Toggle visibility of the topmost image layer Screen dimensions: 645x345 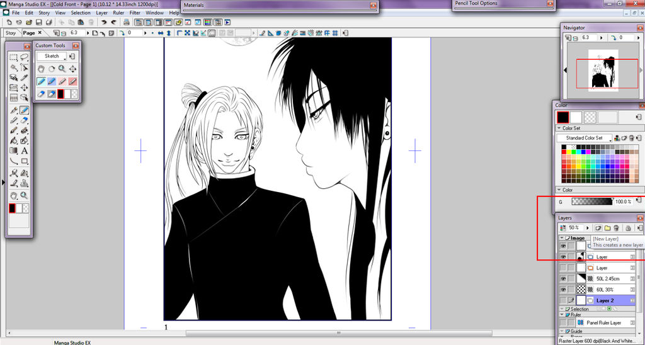click(563, 246)
